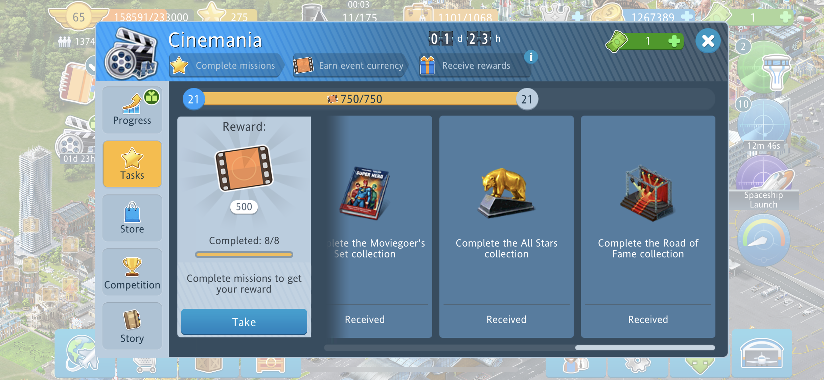
Task: Open the Story section
Action: coord(132,326)
